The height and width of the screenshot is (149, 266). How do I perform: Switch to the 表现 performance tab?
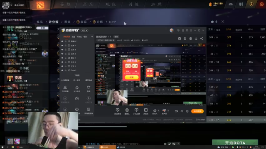click(x=81, y=22)
